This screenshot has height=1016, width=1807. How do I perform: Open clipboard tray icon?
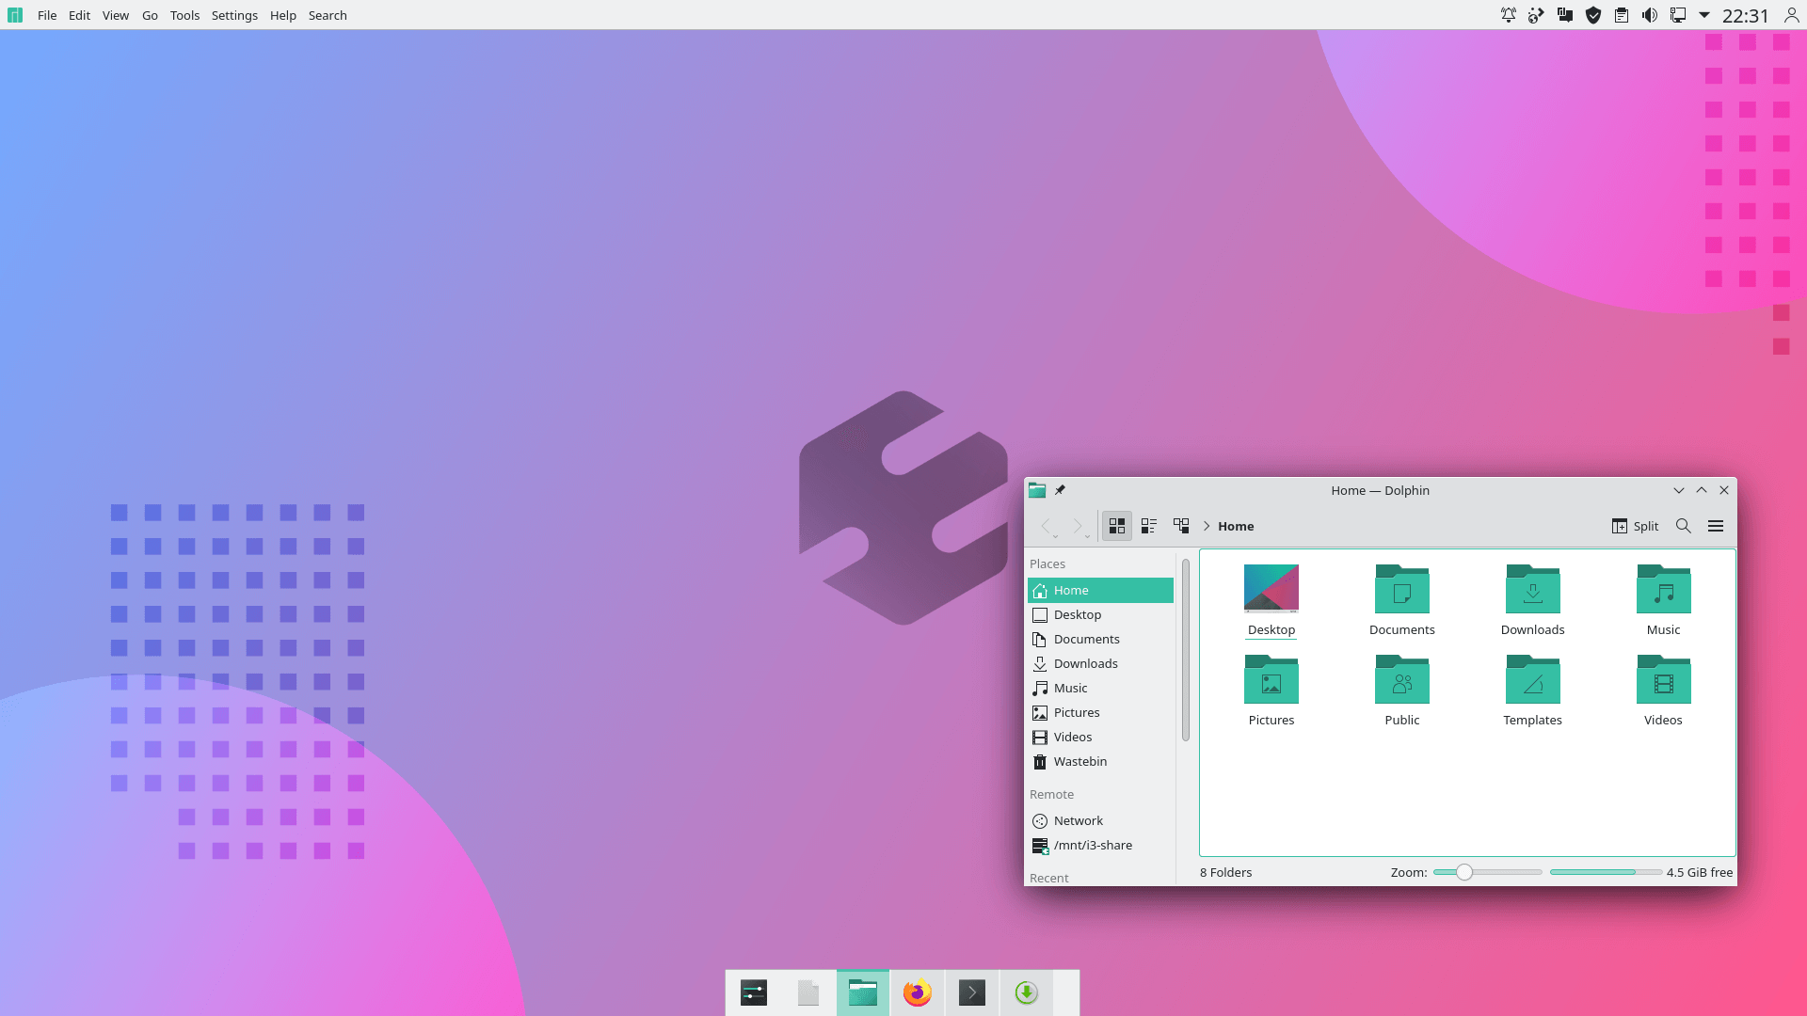click(x=1622, y=15)
